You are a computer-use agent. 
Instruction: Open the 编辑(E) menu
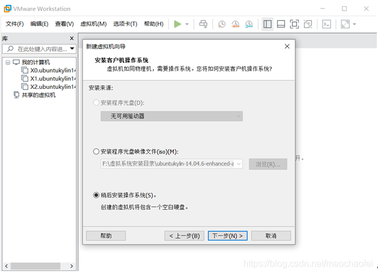tap(39, 24)
